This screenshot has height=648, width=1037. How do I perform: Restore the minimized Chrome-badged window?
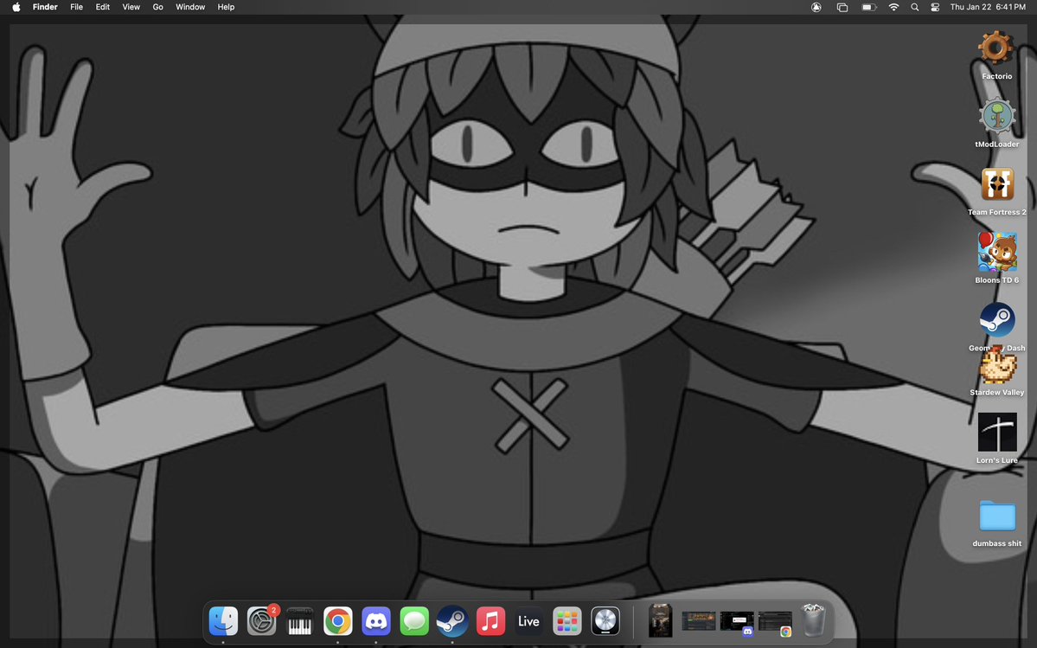point(775,622)
